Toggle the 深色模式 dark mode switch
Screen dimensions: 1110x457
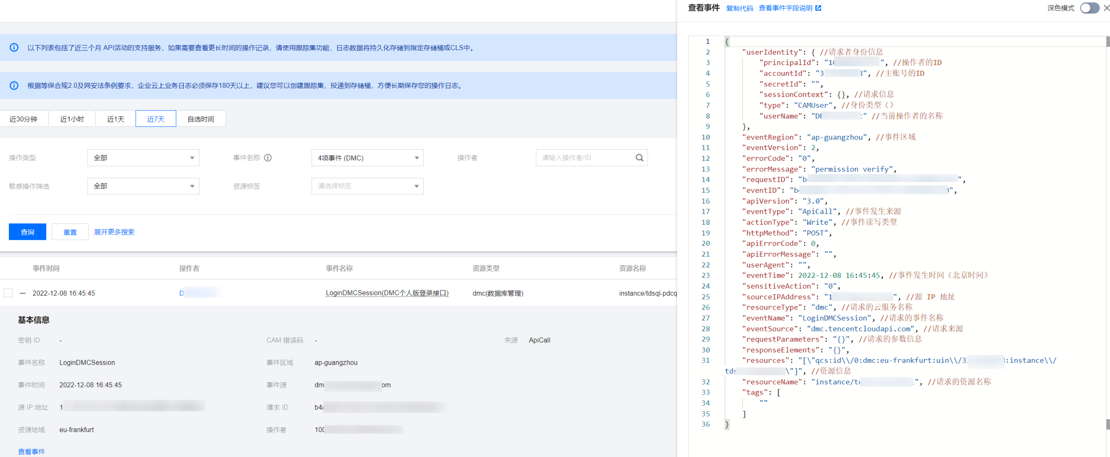point(1089,8)
